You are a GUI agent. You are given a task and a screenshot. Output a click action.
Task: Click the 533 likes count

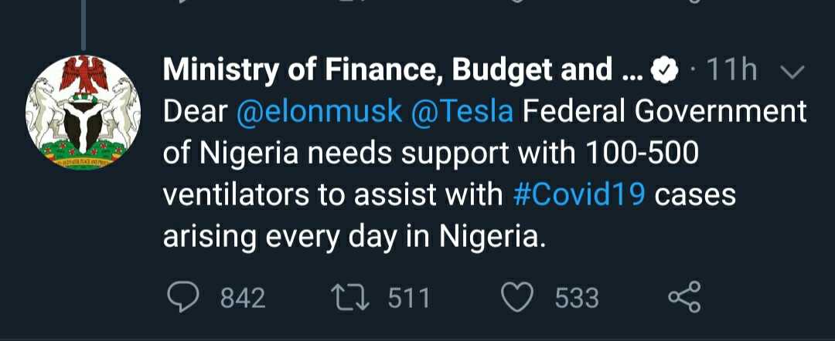click(577, 298)
